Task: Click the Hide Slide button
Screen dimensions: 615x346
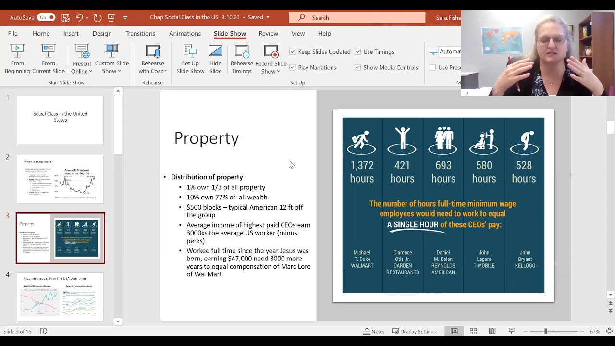Action: tap(215, 59)
